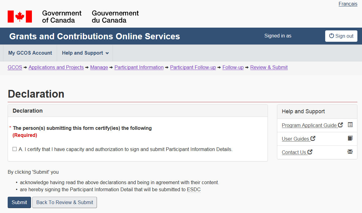The image size is (362, 213).
Task: Click the envelope icon beside Contact Us
Action: coord(350,152)
